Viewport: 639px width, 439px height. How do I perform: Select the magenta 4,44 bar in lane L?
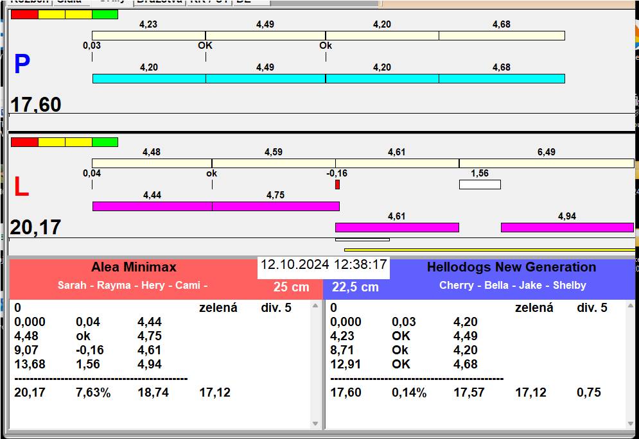[152, 206]
